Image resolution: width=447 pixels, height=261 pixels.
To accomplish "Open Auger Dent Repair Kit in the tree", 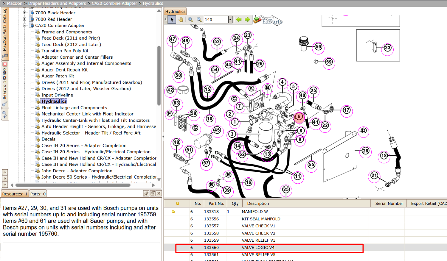I will (x=65, y=70).
